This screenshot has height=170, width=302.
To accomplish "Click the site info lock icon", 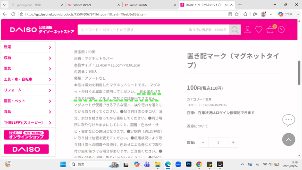I will coord(22,14).
